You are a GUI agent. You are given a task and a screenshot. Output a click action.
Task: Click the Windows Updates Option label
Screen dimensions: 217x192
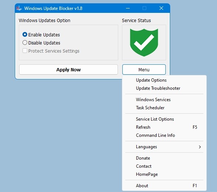click(x=45, y=21)
